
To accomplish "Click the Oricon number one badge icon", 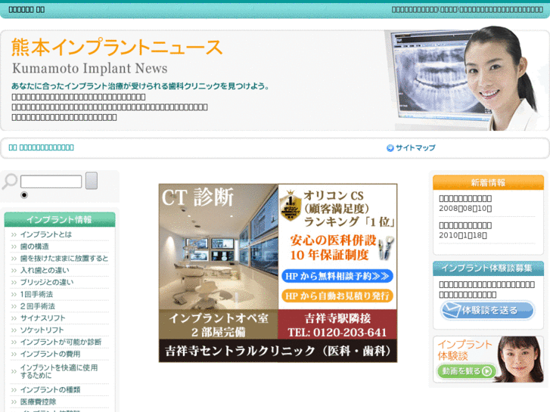I will point(291,206).
